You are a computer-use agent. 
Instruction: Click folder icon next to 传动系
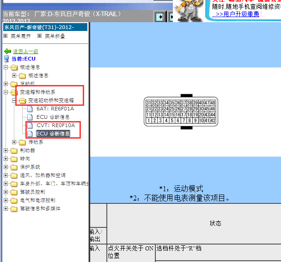pos(22,142)
